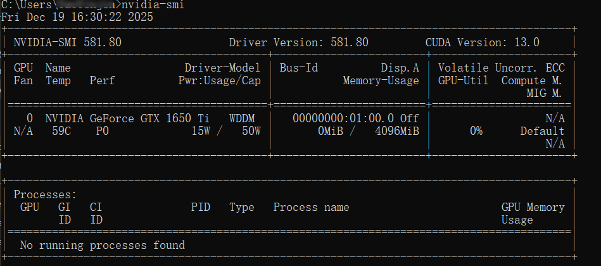Screen dimensions: 601x266
Task: Click the 4096MiB total memory value
Action: (396, 131)
